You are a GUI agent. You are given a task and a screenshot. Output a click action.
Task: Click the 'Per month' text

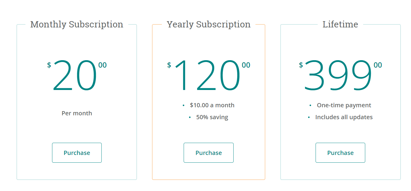pos(77,113)
